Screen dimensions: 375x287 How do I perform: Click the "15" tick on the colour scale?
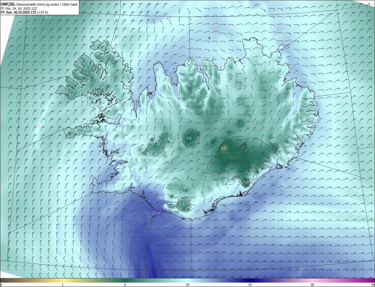(250, 285)
